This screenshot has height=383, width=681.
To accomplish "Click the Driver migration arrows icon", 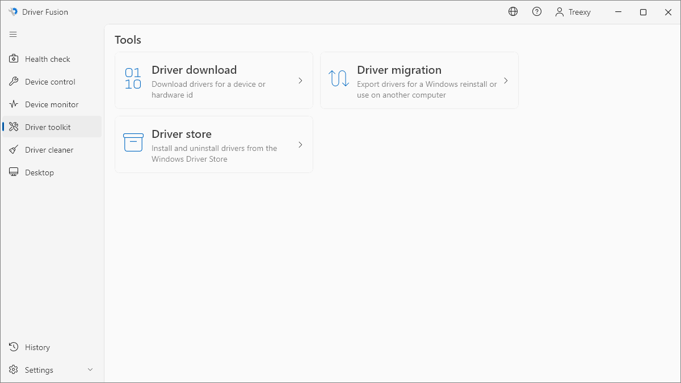I will coord(339,79).
